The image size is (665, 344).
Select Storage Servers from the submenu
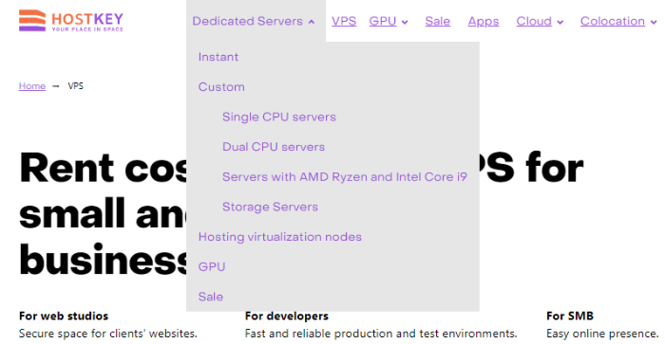coord(270,207)
